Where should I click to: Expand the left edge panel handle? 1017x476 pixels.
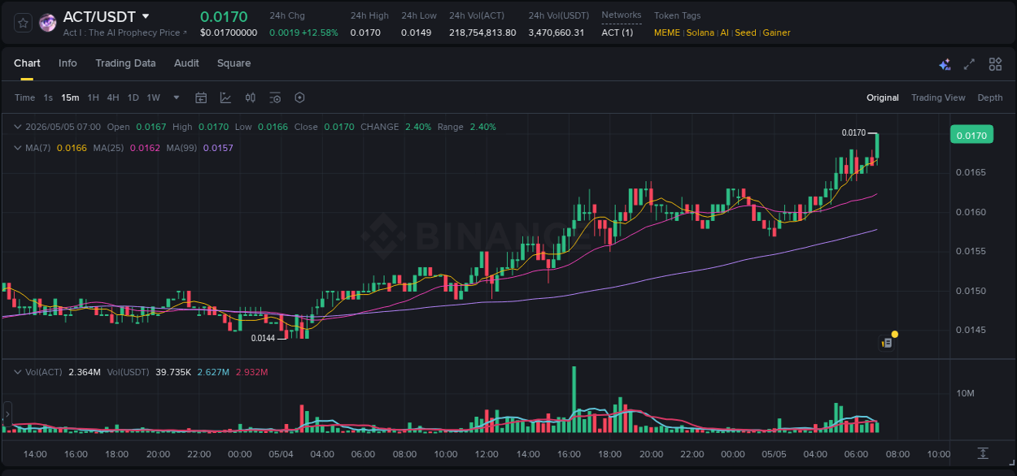click(x=7, y=415)
